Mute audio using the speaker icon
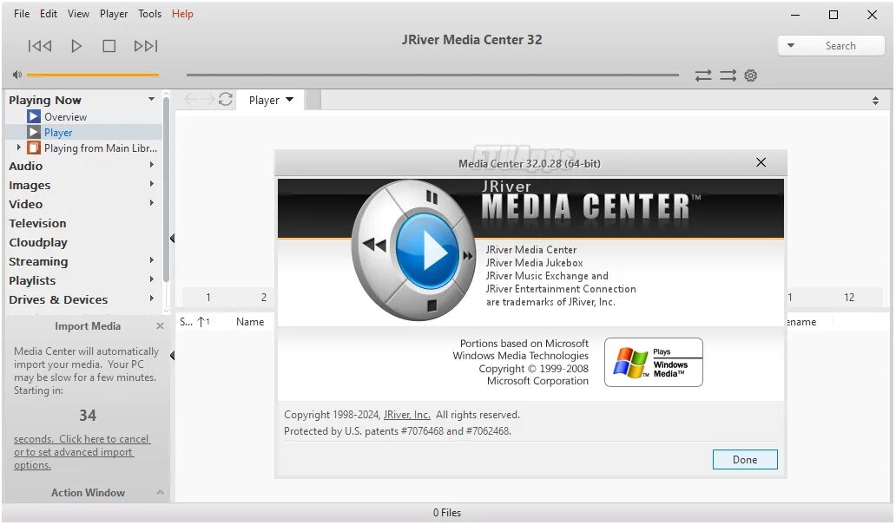 coord(17,75)
